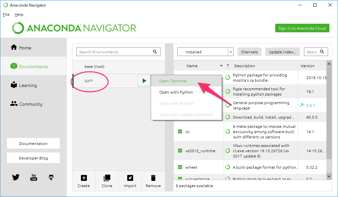Click the version value 14.1
The image size is (338, 197).
tap(310, 131)
